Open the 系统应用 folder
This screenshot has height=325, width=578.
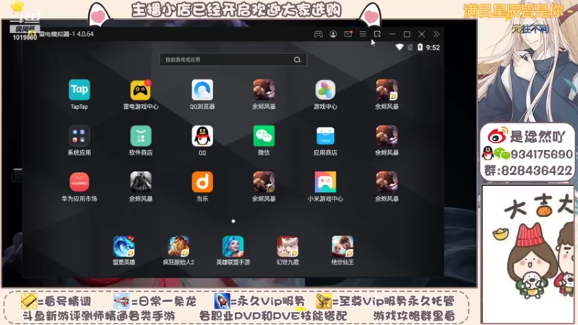click(x=79, y=136)
